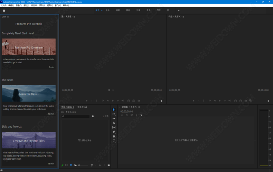
Task: Click the Home icon
Action: coord(4,10)
